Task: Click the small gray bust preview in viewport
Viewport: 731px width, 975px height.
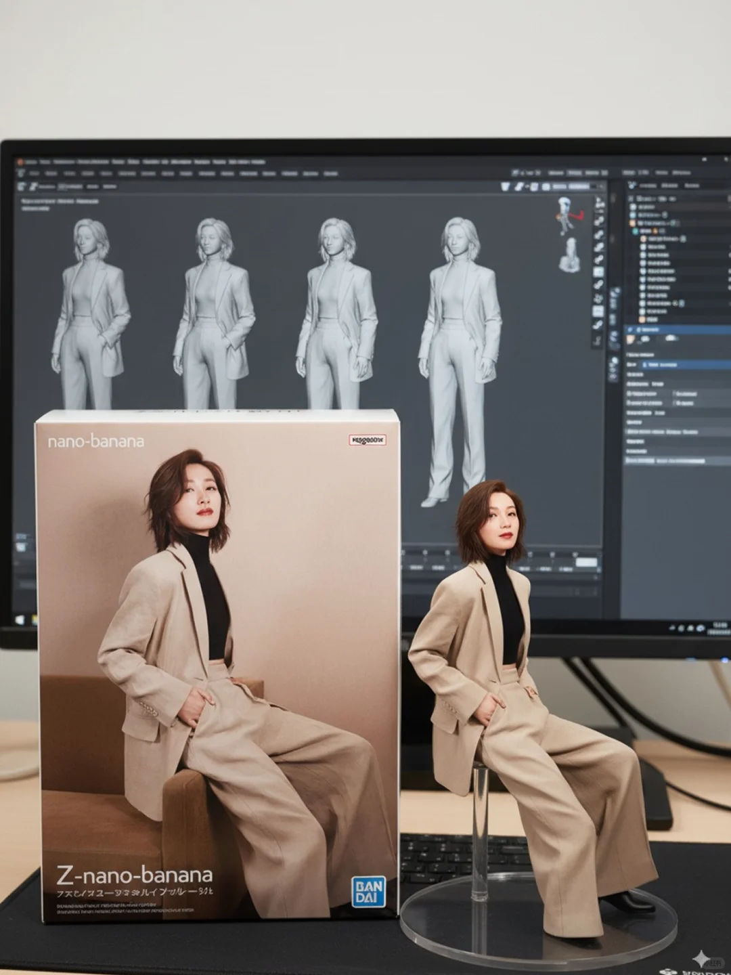Action: [x=570, y=255]
